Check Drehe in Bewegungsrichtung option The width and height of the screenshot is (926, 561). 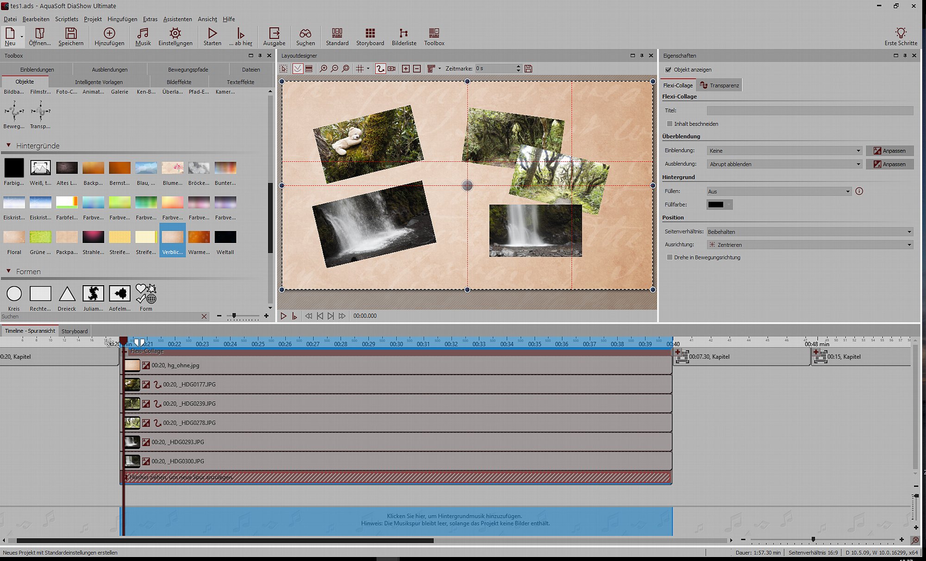point(669,257)
